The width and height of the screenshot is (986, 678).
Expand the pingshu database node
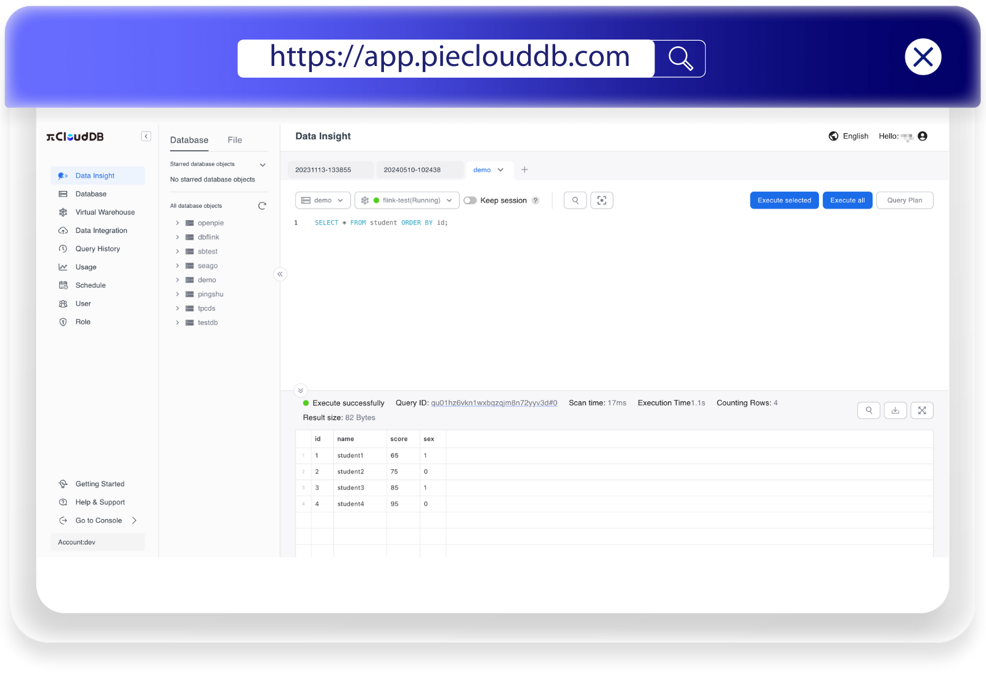[177, 294]
